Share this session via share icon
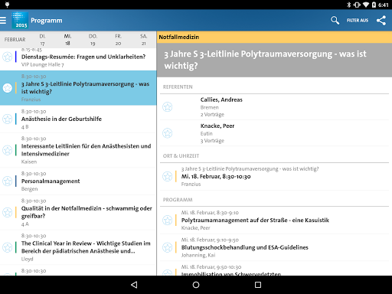The width and height of the screenshot is (392, 294). coord(381,20)
